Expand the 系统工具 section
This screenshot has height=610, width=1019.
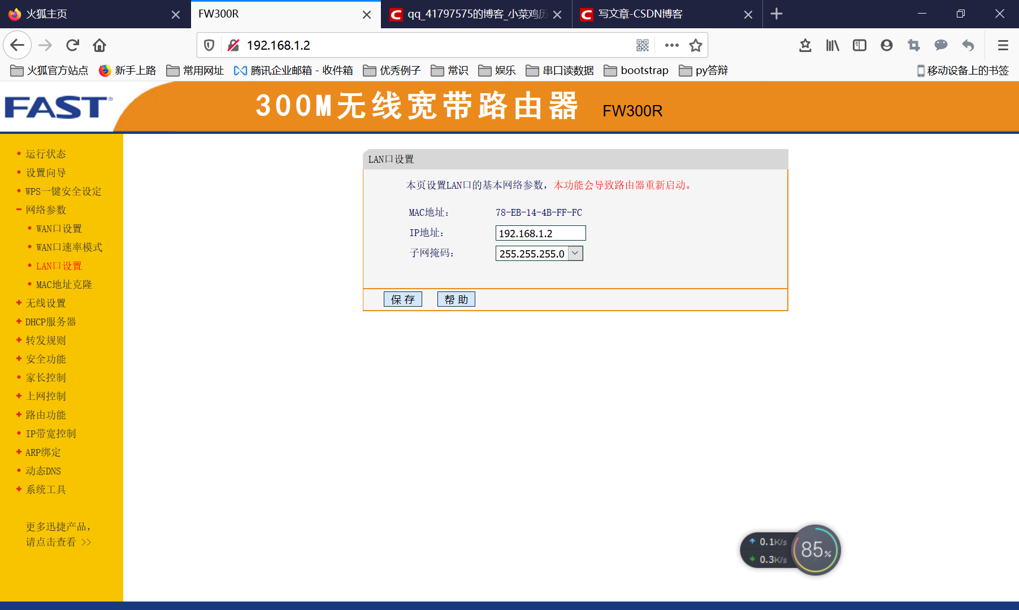coord(45,489)
